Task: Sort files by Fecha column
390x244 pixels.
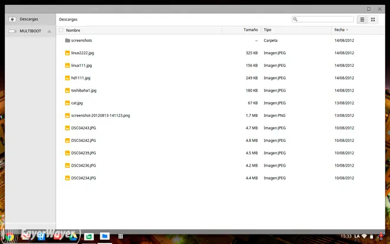Action: click(x=339, y=30)
